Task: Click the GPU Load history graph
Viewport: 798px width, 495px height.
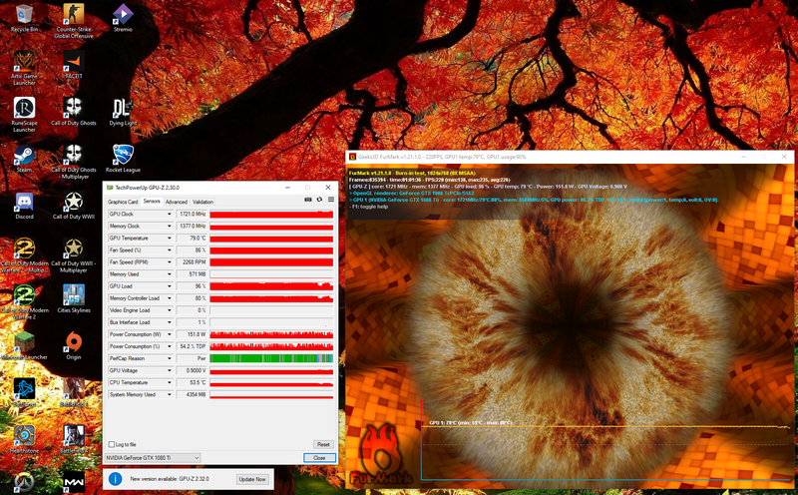Action: 271,286
